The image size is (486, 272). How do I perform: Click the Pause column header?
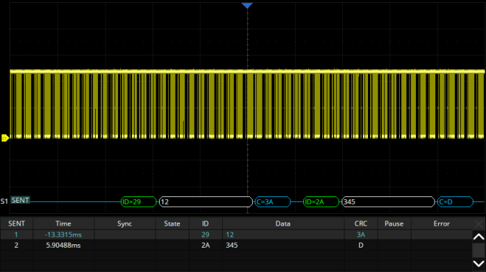(x=394, y=223)
